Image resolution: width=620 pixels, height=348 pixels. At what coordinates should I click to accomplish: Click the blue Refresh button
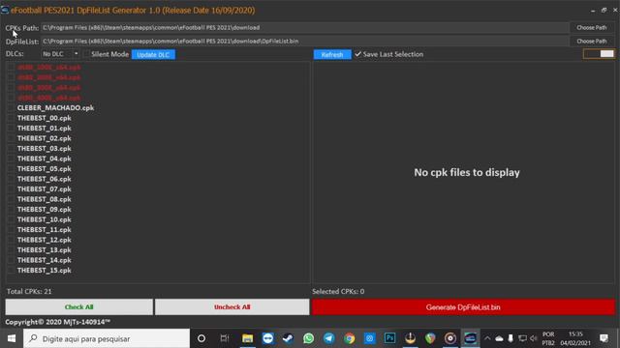332,54
